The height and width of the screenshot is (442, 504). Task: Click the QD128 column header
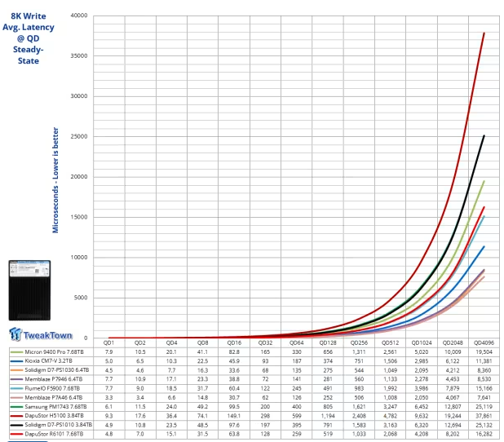click(x=328, y=343)
